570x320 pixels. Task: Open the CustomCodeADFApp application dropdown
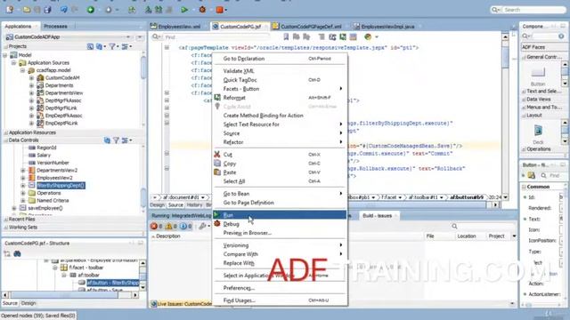click(x=128, y=36)
